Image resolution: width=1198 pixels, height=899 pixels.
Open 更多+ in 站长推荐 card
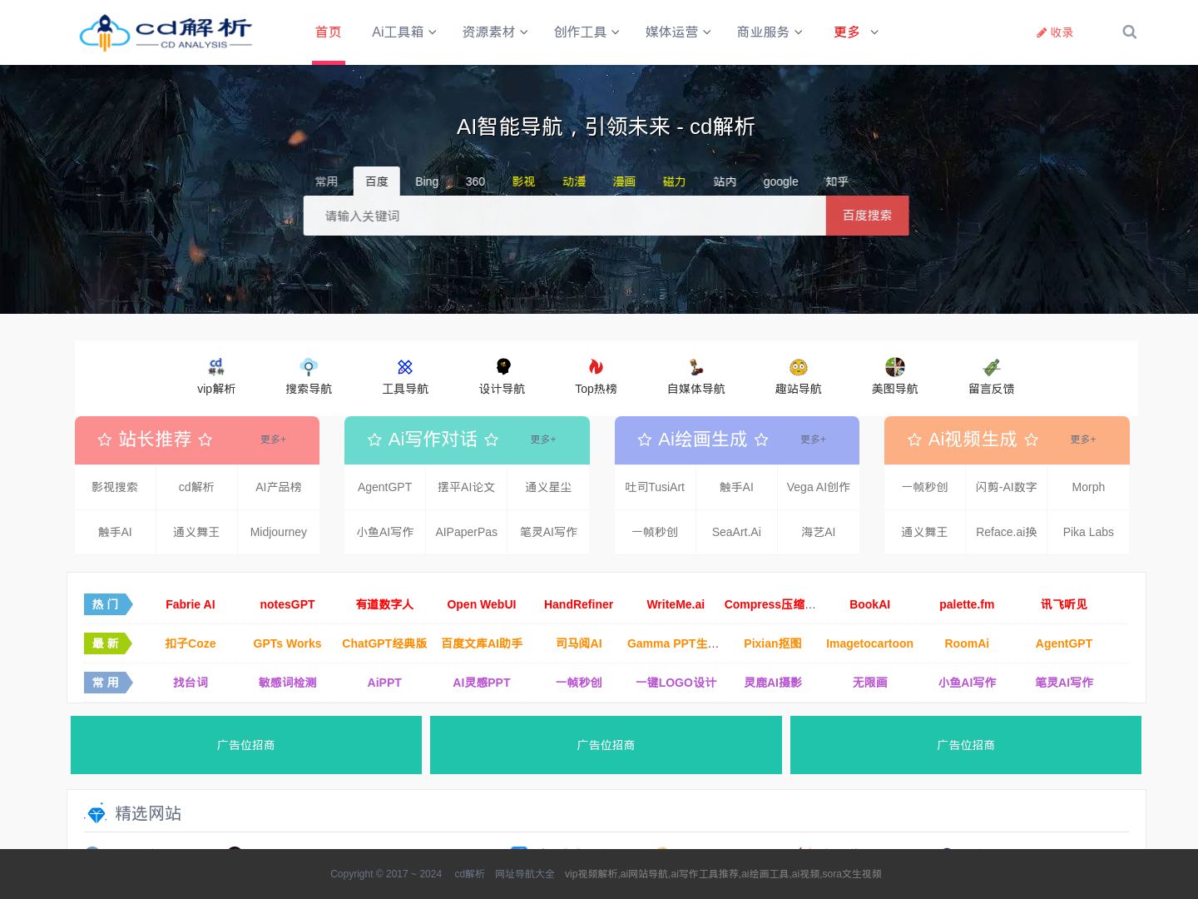[x=273, y=440]
